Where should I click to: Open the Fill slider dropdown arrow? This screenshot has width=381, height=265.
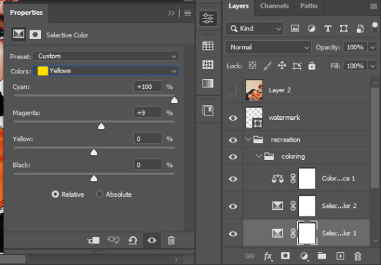click(x=373, y=66)
